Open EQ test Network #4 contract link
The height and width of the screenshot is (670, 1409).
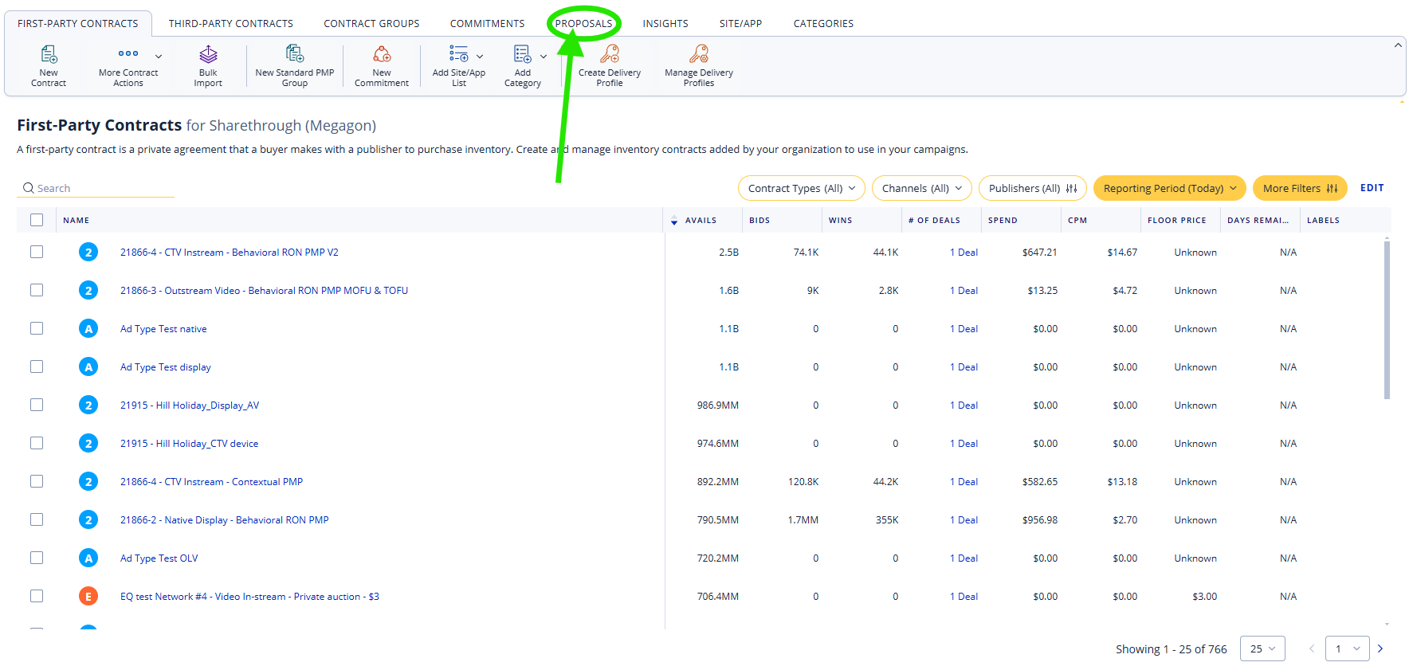tap(249, 597)
